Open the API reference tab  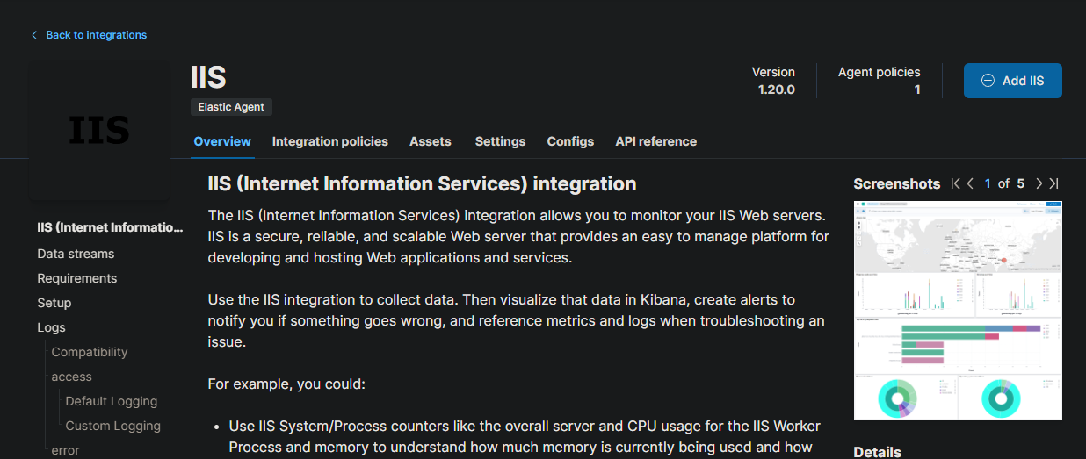coord(655,141)
